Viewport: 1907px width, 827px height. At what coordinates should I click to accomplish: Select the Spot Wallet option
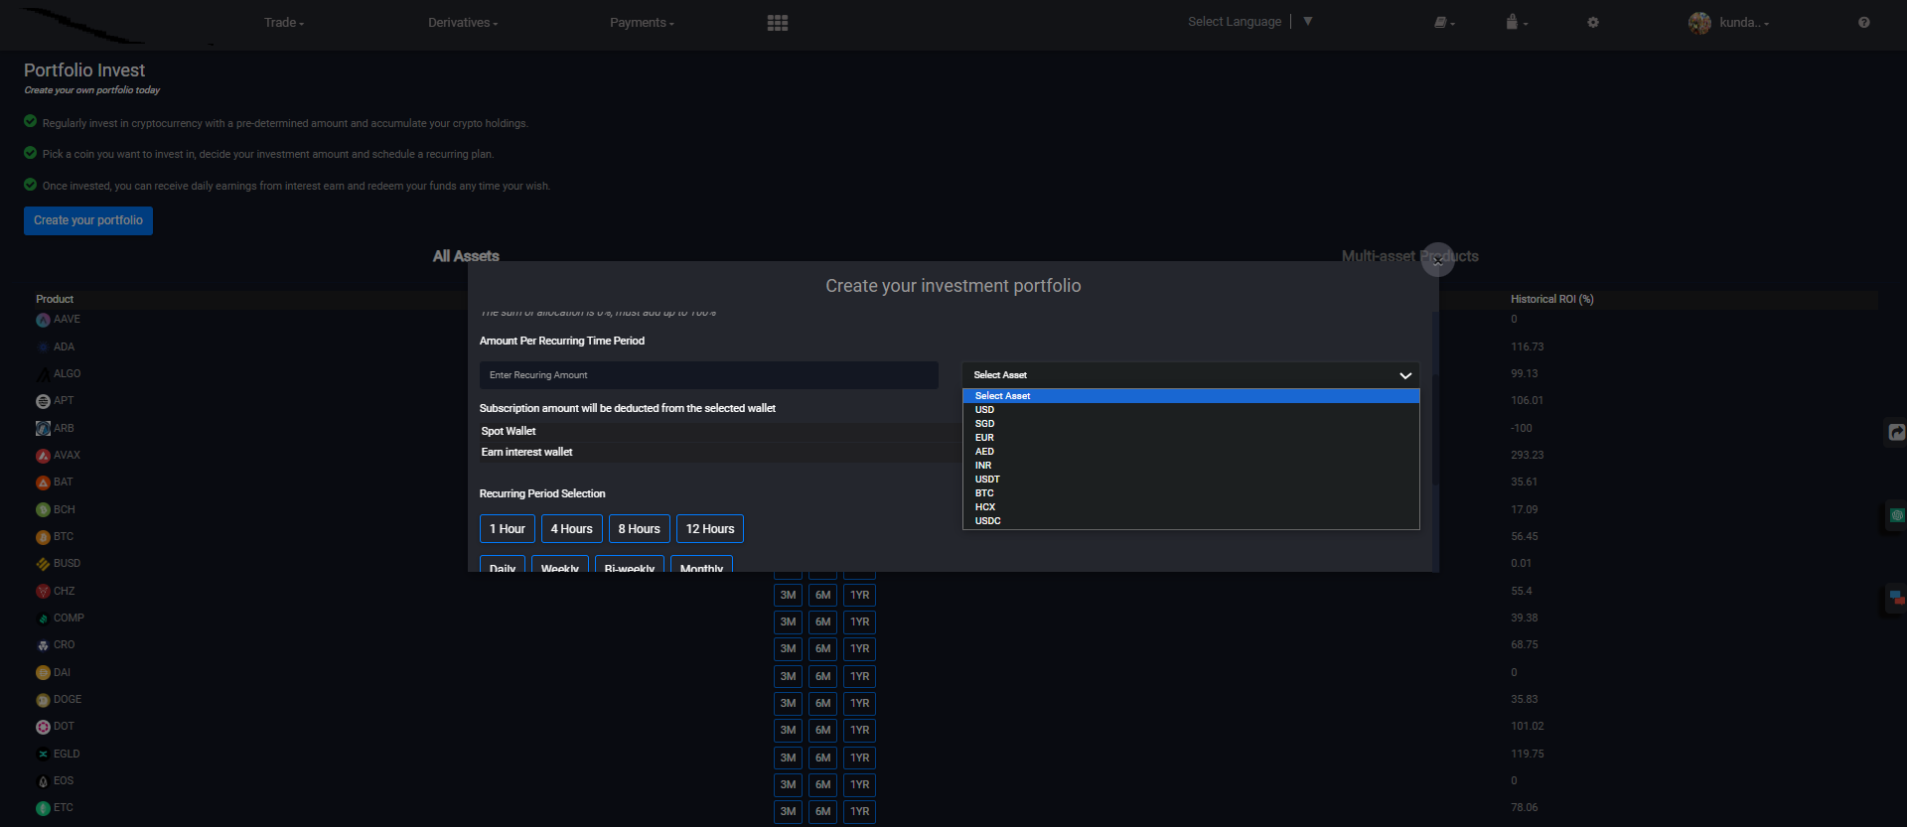(509, 431)
